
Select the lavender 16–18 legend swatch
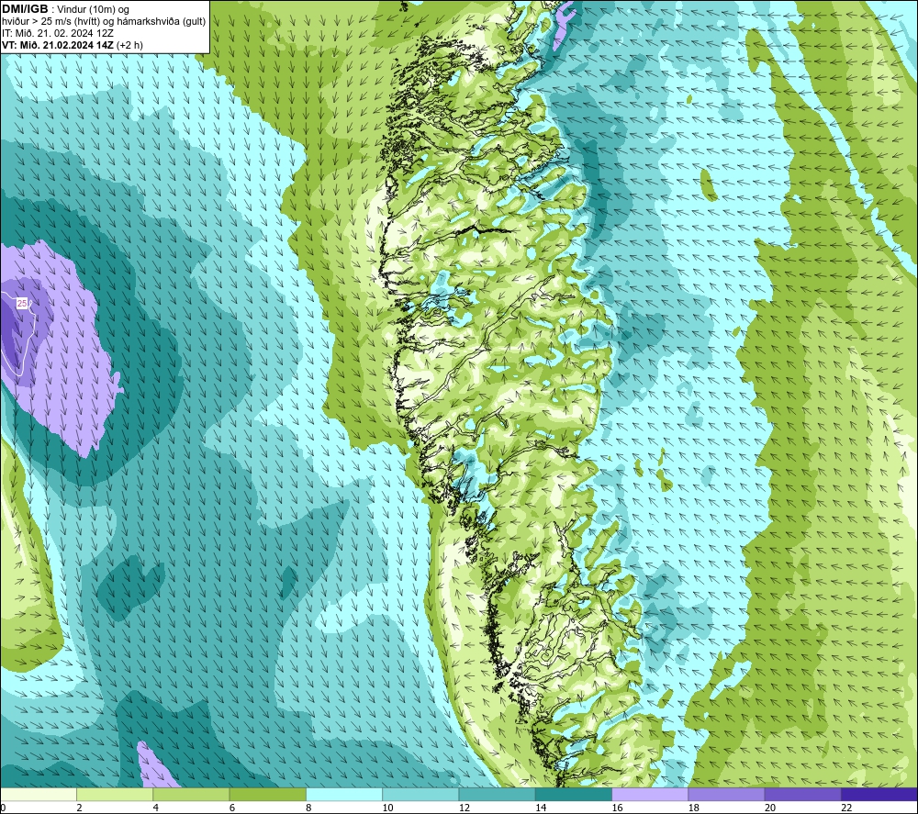pyautogui.click(x=650, y=794)
